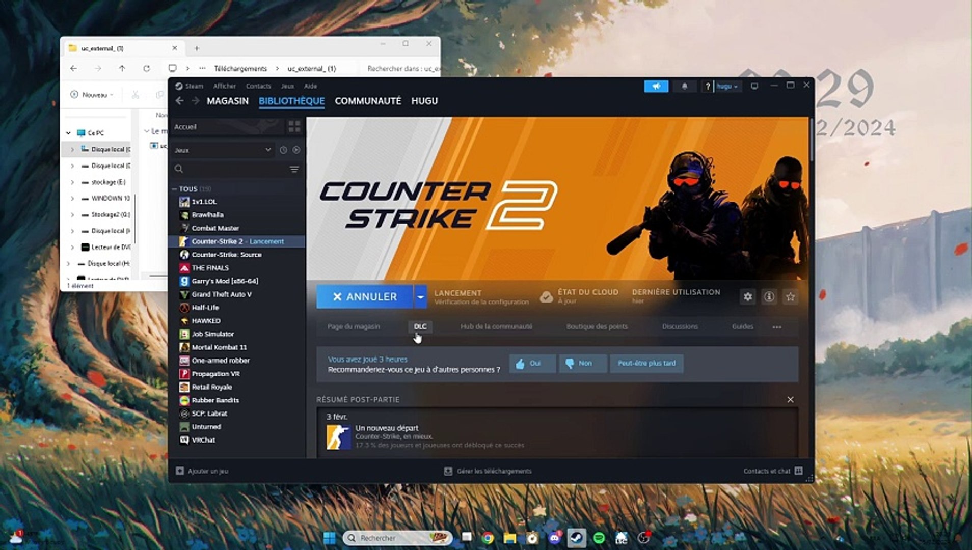Select Non thumbs down recommendation
The height and width of the screenshot is (550, 972).
(582, 363)
